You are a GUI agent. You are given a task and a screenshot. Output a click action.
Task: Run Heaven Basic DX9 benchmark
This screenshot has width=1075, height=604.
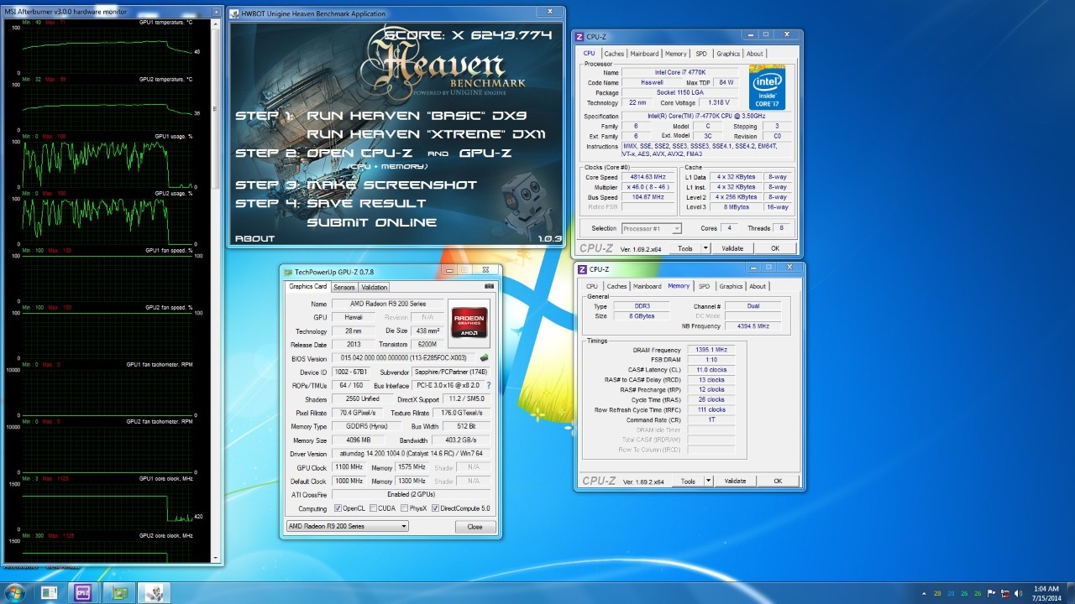pos(417,116)
